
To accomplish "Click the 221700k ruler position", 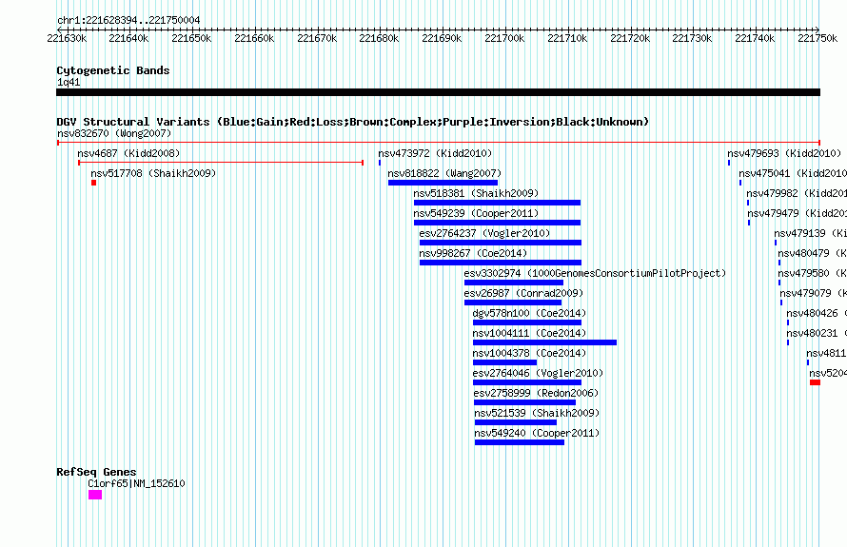I will click(504, 38).
